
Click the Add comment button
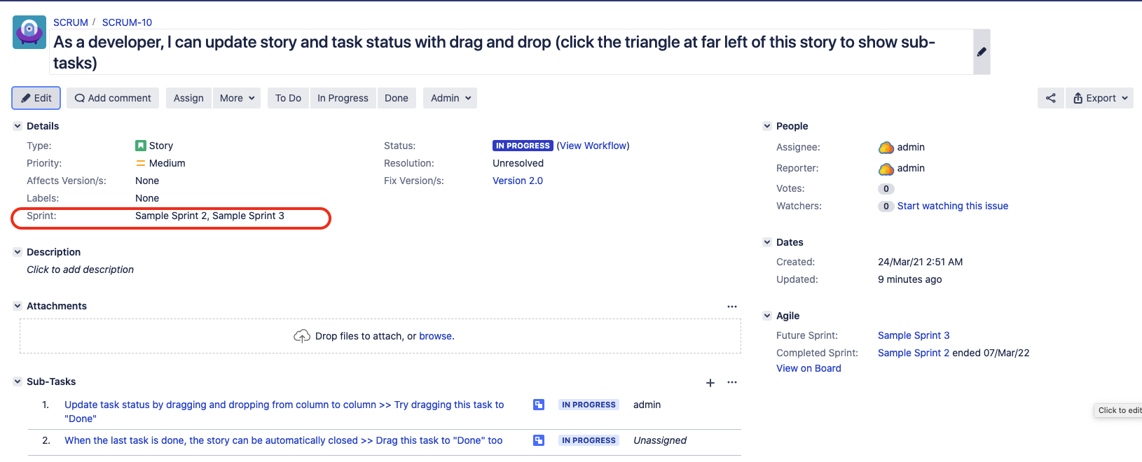click(113, 98)
